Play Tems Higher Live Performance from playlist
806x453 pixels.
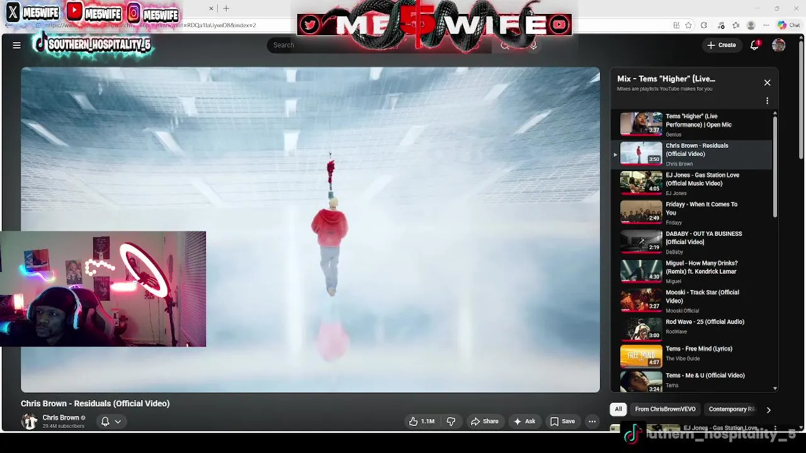coord(691,125)
